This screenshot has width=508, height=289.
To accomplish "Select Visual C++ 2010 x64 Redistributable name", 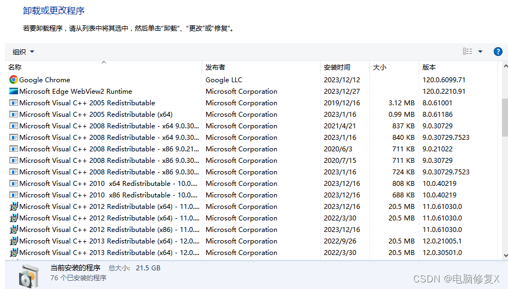I will pyautogui.click(x=108, y=184).
